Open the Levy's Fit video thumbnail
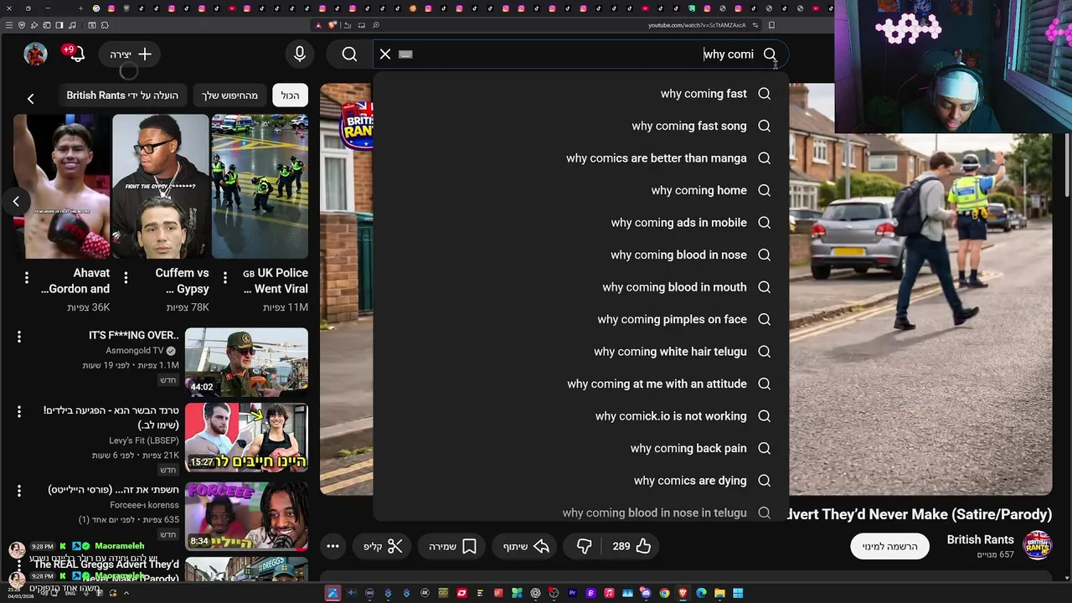Image resolution: width=1072 pixels, height=603 pixels. [246, 437]
